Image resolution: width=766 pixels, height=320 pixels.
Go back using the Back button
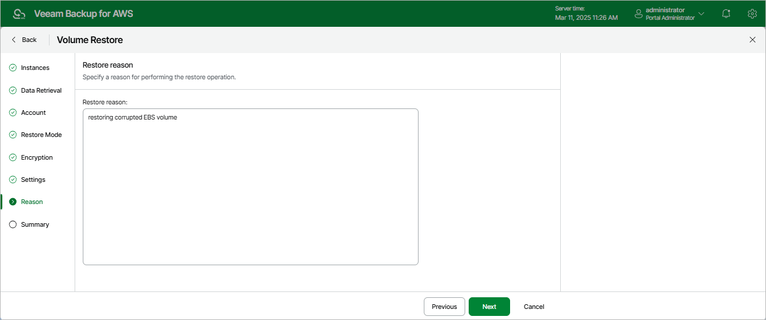click(x=24, y=40)
